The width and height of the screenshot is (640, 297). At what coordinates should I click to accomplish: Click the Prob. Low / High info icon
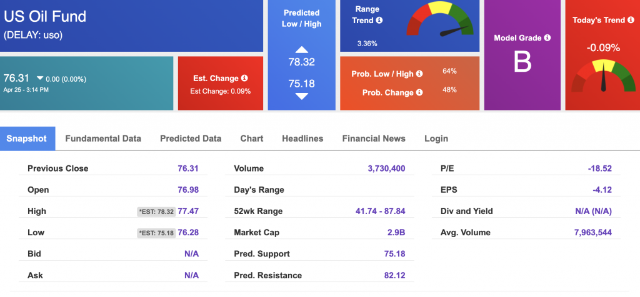(x=419, y=74)
